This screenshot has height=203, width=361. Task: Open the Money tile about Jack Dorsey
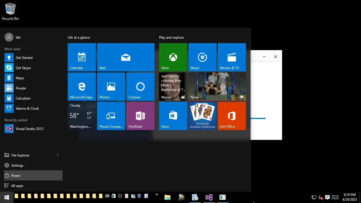tap(173, 87)
